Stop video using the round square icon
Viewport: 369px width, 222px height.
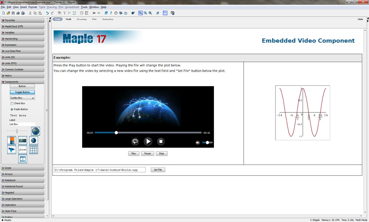click(x=161, y=142)
